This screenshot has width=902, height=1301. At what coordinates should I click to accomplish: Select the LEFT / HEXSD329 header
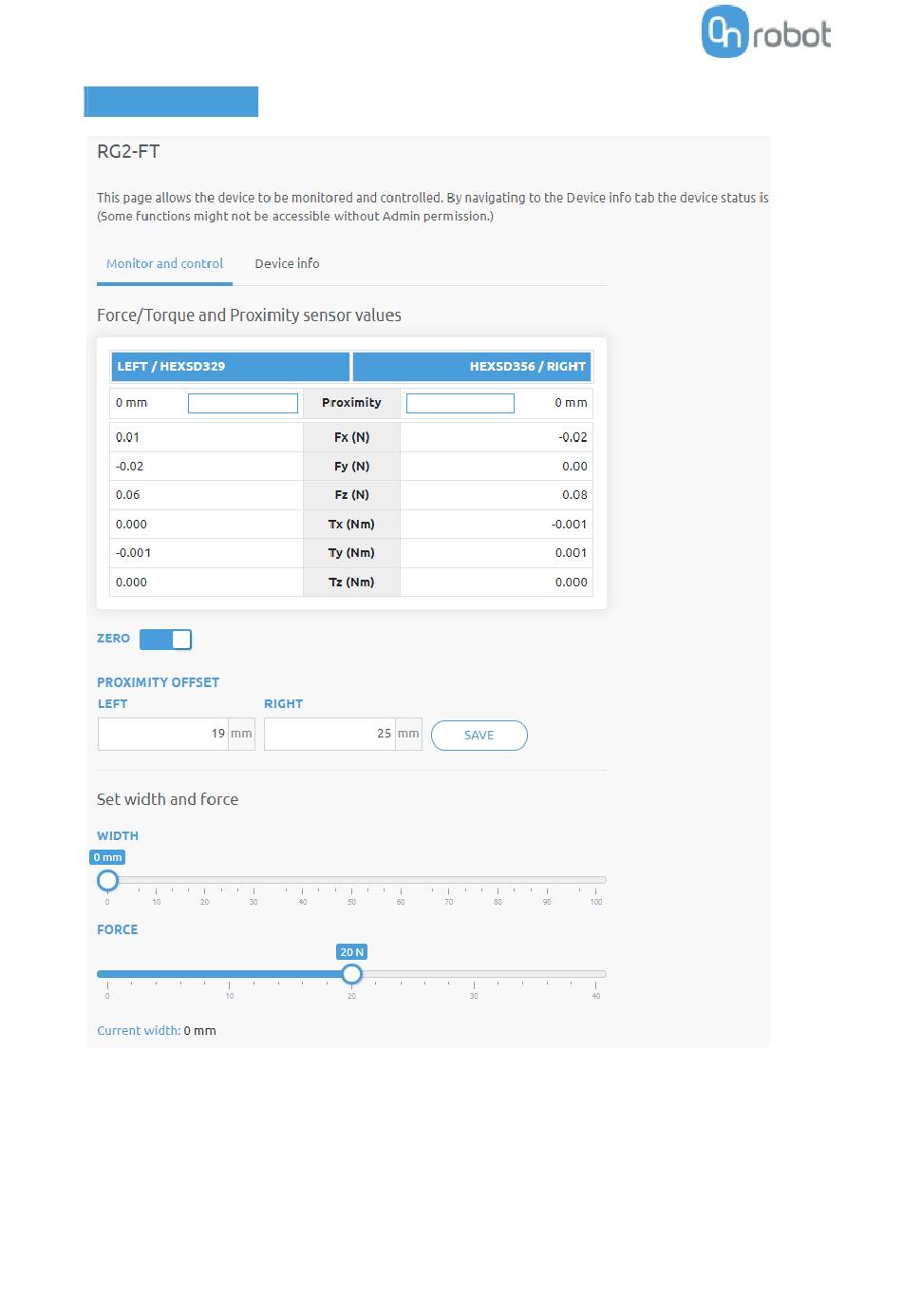pyautogui.click(x=231, y=367)
